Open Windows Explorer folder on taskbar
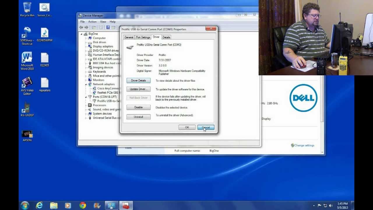The height and width of the screenshot is (210, 373). pyautogui.click(x=54, y=206)
